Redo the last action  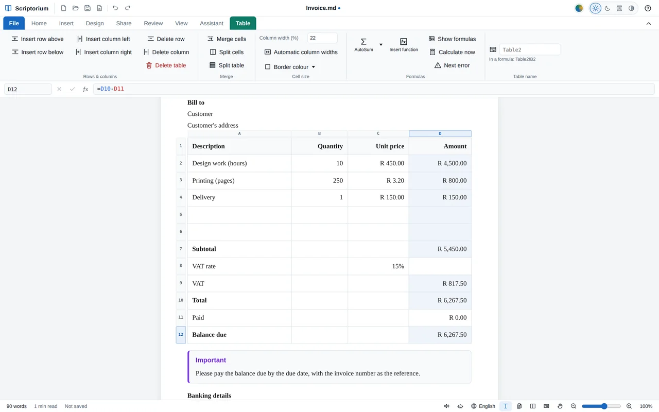pyautogui.click(x=128, y=8)
